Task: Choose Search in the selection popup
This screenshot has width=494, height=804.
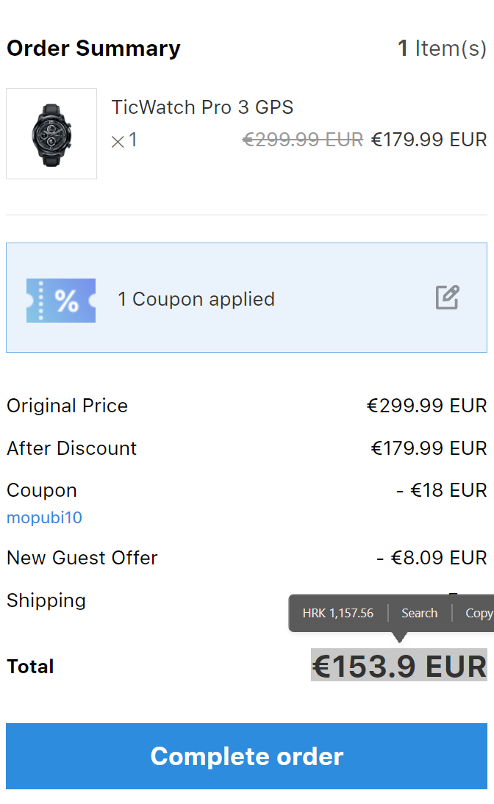Action: (419, 613)
